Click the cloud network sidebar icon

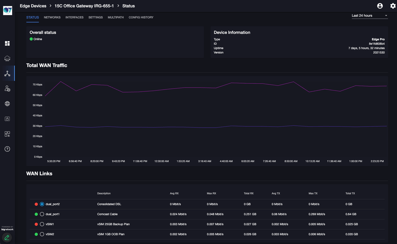coord(7,58)
